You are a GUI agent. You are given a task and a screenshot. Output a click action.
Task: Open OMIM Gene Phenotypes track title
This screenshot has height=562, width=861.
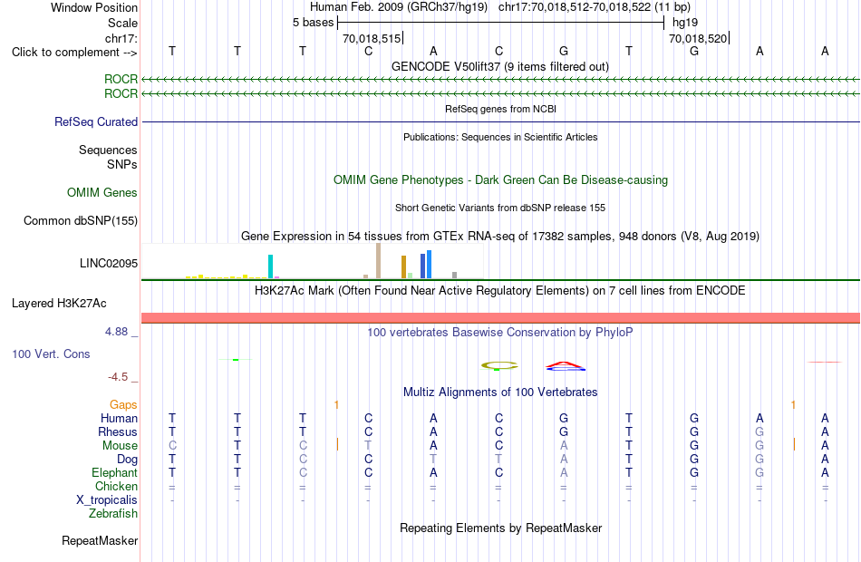click(501, 180)
